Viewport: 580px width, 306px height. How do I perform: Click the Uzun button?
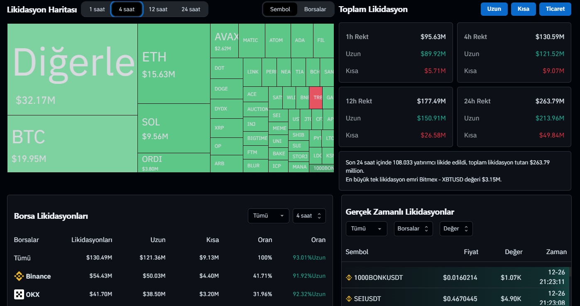[x=494, y=9]
